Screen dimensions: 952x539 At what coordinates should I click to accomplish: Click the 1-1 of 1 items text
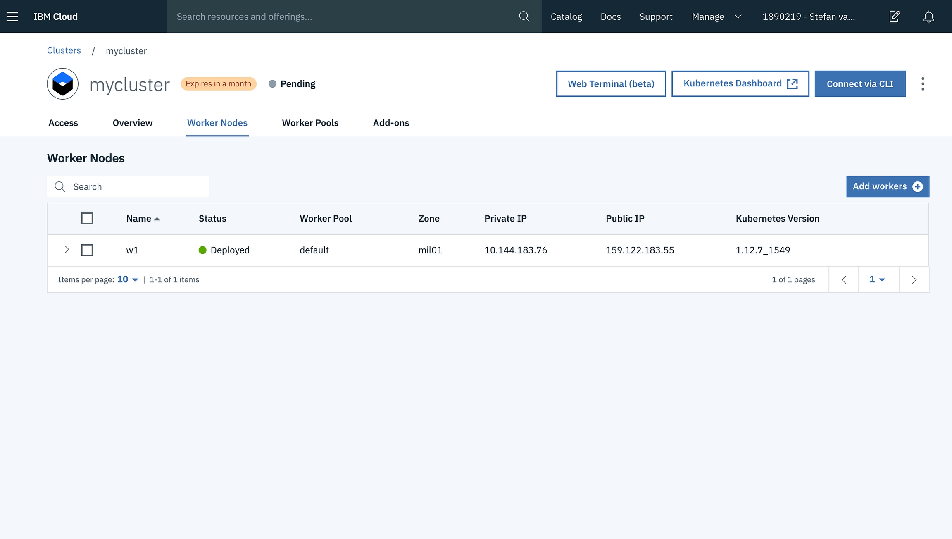pyautogui.click(x=174, y=280)
